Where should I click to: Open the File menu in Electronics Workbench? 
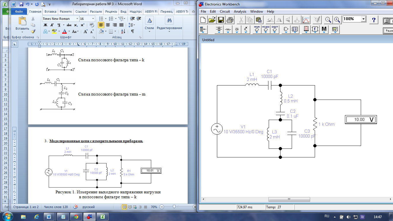point(203,12)
